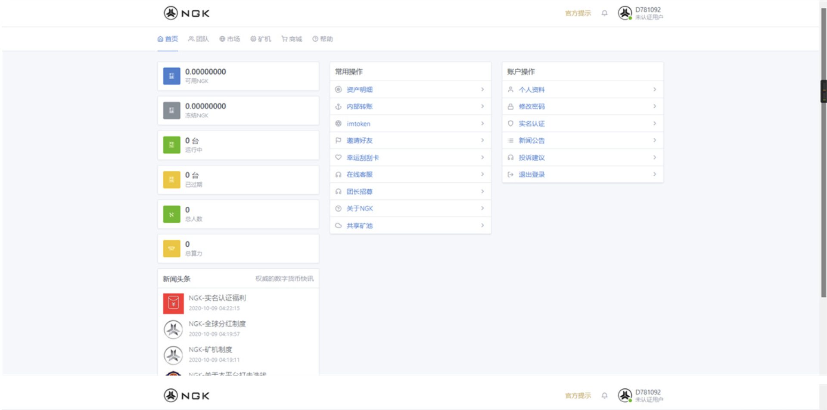Screen dimensions: 827x410
Task: Click the red envelope news thumbnail
Action: 173,303
